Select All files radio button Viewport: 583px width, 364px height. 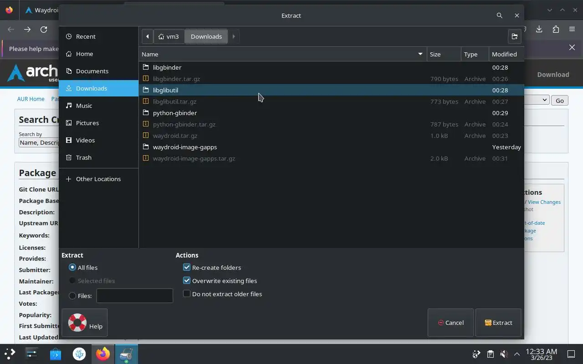[x=72, y=268]
